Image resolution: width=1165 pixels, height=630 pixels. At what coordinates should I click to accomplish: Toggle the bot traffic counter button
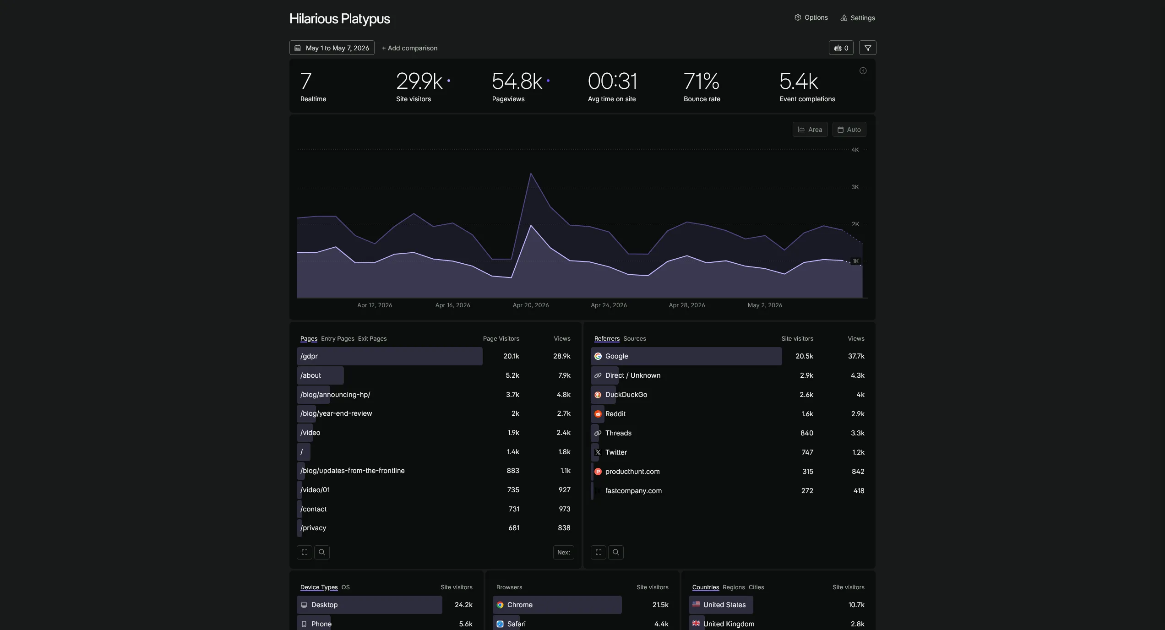(x=841, y=48)
